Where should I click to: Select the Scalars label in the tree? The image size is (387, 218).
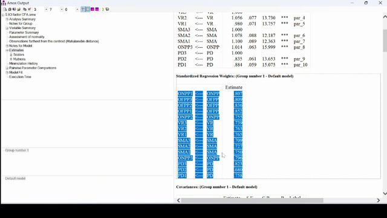click(19, 54)
